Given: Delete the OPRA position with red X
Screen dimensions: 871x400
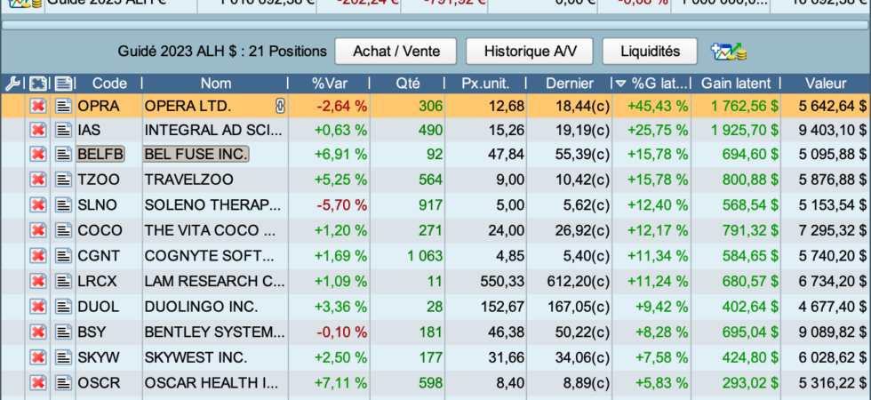Looking at the screenshot, I should tap(37, 106).
